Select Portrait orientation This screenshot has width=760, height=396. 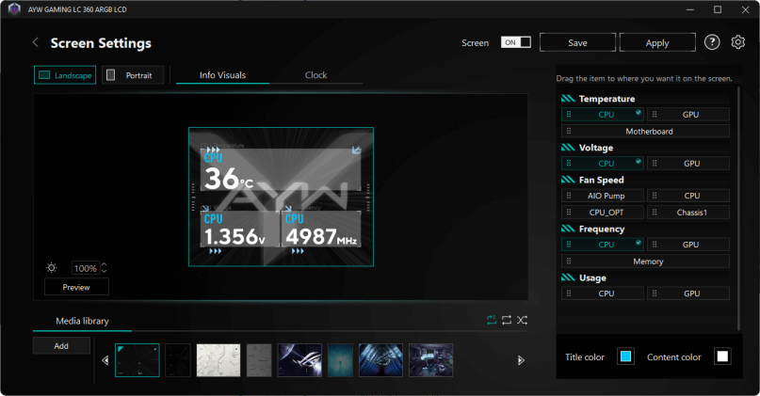coord(133,75)
